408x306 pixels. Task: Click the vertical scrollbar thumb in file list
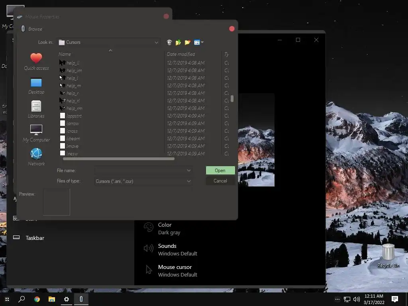click(232, 99)
